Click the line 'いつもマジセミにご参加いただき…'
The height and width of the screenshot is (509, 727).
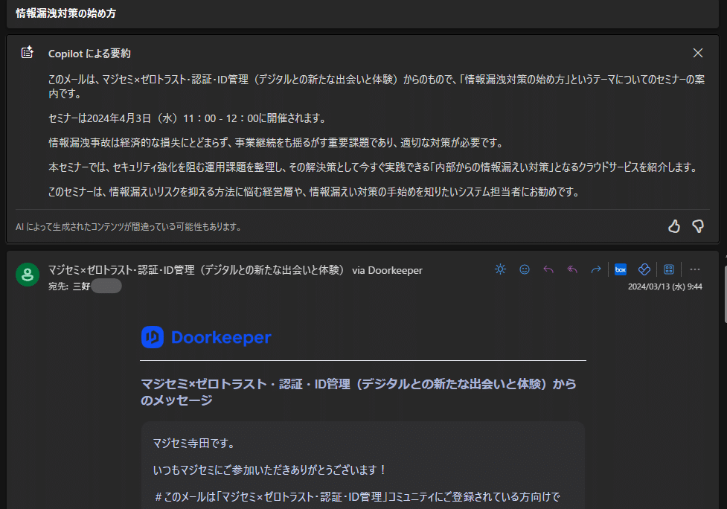tap(270, 470)
